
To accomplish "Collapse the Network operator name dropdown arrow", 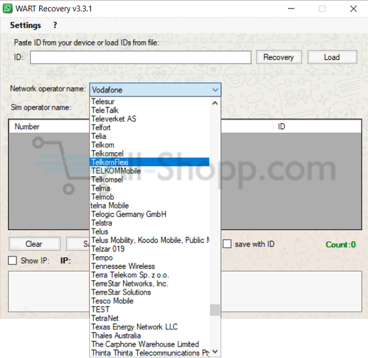I will click(x=215, y=89).
